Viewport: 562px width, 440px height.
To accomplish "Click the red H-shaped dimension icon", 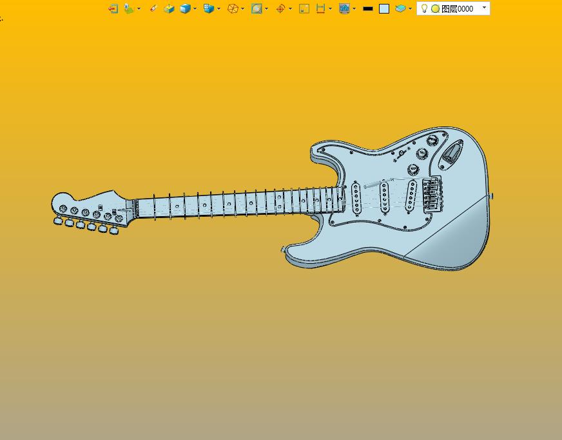I will (x=320, y=8).
